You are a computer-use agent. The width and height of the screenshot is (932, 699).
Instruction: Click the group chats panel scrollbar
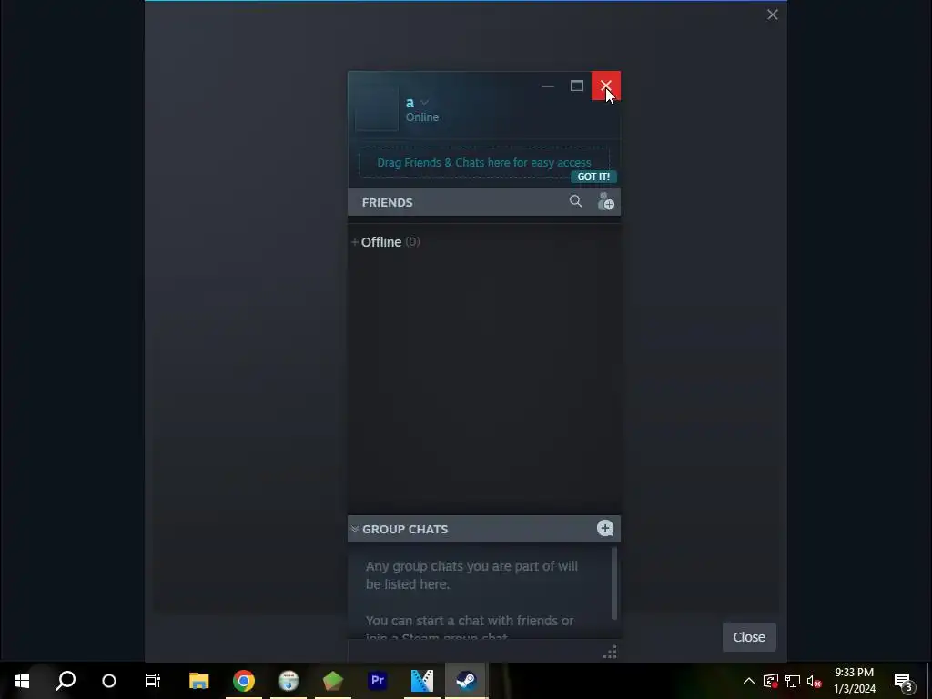coord(614,583)
